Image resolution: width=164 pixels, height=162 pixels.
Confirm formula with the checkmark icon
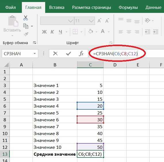point(68,54)
